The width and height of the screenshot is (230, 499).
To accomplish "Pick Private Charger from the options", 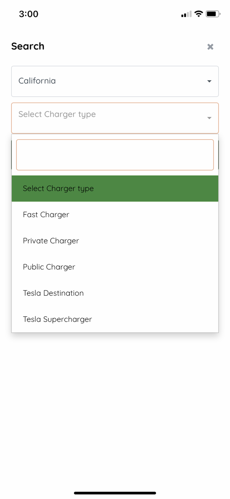I will [x=51, y=241].
